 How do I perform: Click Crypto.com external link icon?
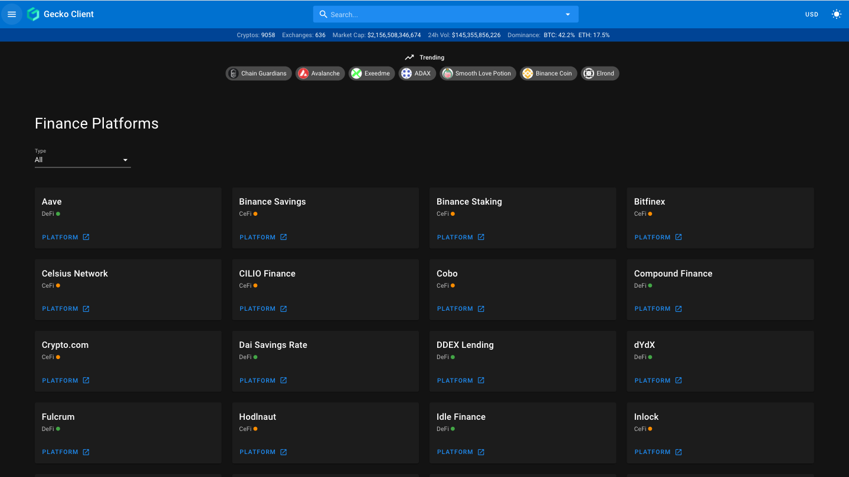click(x=86, y=380)
